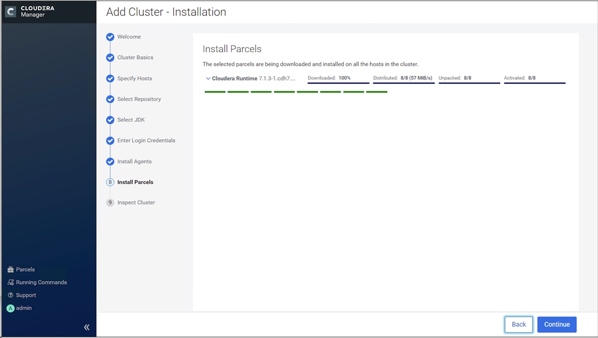
Task: Select the Inspect Cluster step label
Action: pos(136,202)
